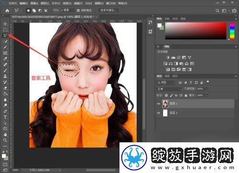Add a Photo Filter adjustment
The width and height of the screenshot is (239, 173).
(181, 64)
